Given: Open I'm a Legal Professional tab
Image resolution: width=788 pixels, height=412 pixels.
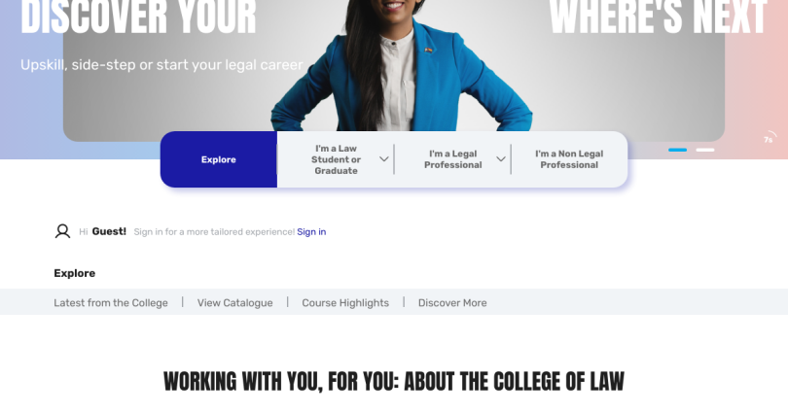Looking at the screenshot, I should coord(452,159).
